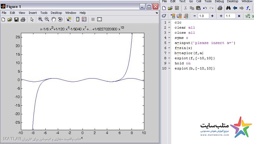Open the editor Cell menu
Viewport: 254px width, 144px height.
click(x=199, y=1)
